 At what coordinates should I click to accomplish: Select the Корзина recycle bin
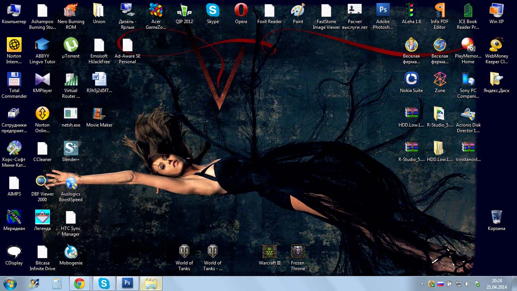[497, 217]
